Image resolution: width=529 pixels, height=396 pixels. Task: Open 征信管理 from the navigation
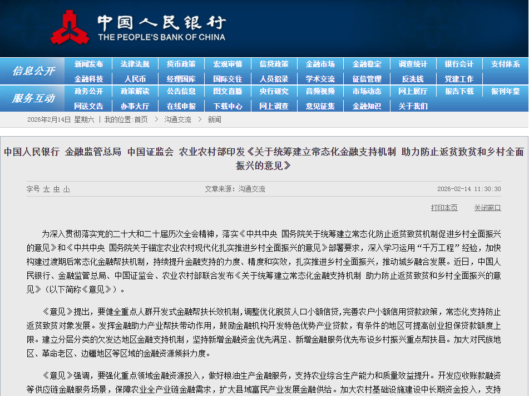tap(367, 79)
